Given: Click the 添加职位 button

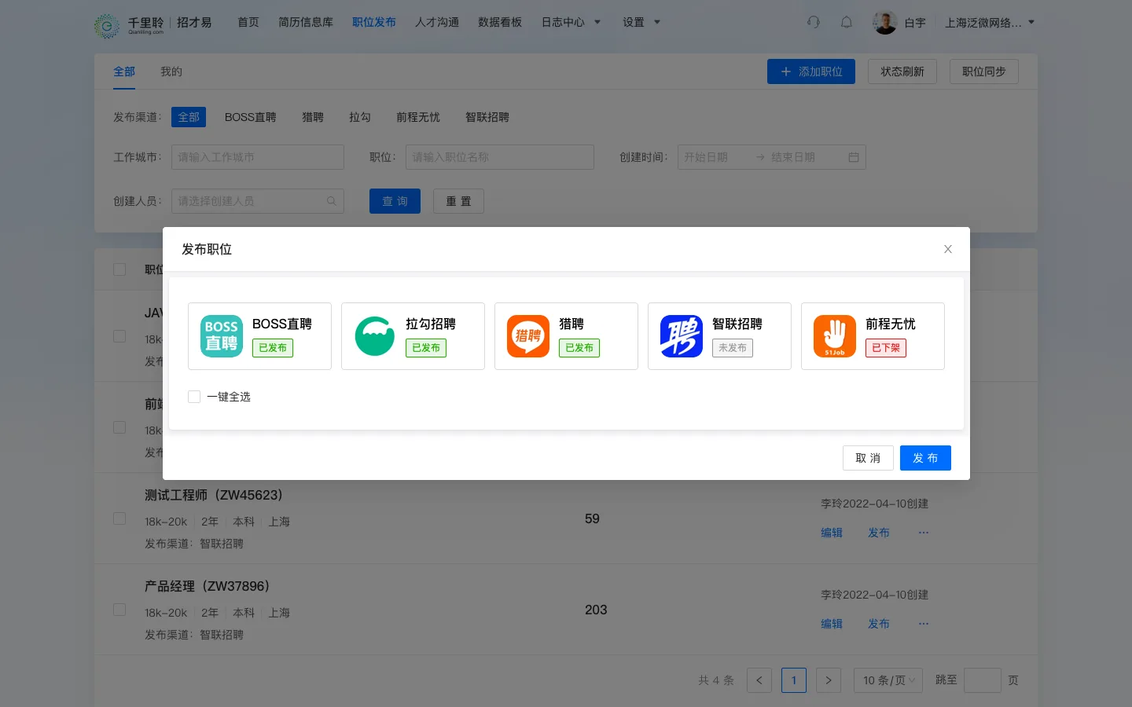Looking at the screenshot, I should click(811, 71).
